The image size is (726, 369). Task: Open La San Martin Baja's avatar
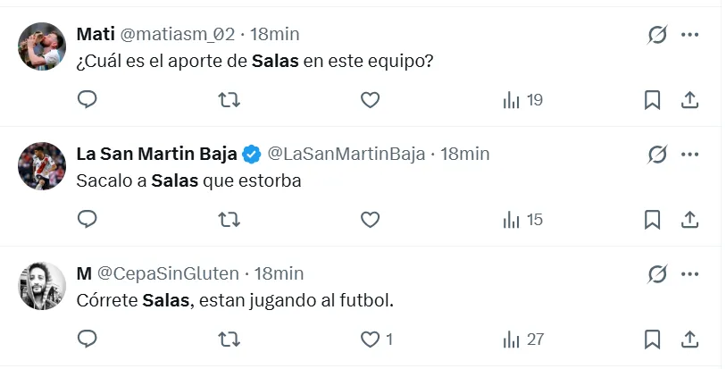[42, 165]
